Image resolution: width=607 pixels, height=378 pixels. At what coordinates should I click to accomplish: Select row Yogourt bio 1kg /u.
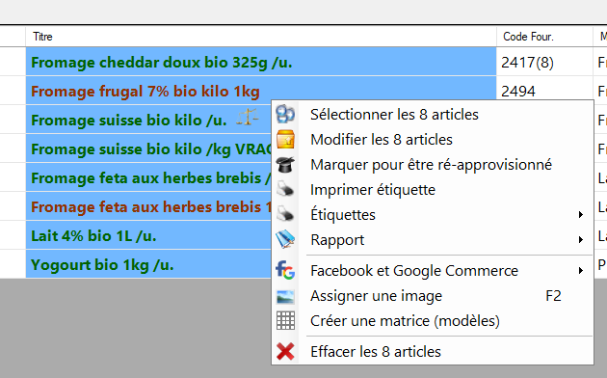[x=148, y=264]
